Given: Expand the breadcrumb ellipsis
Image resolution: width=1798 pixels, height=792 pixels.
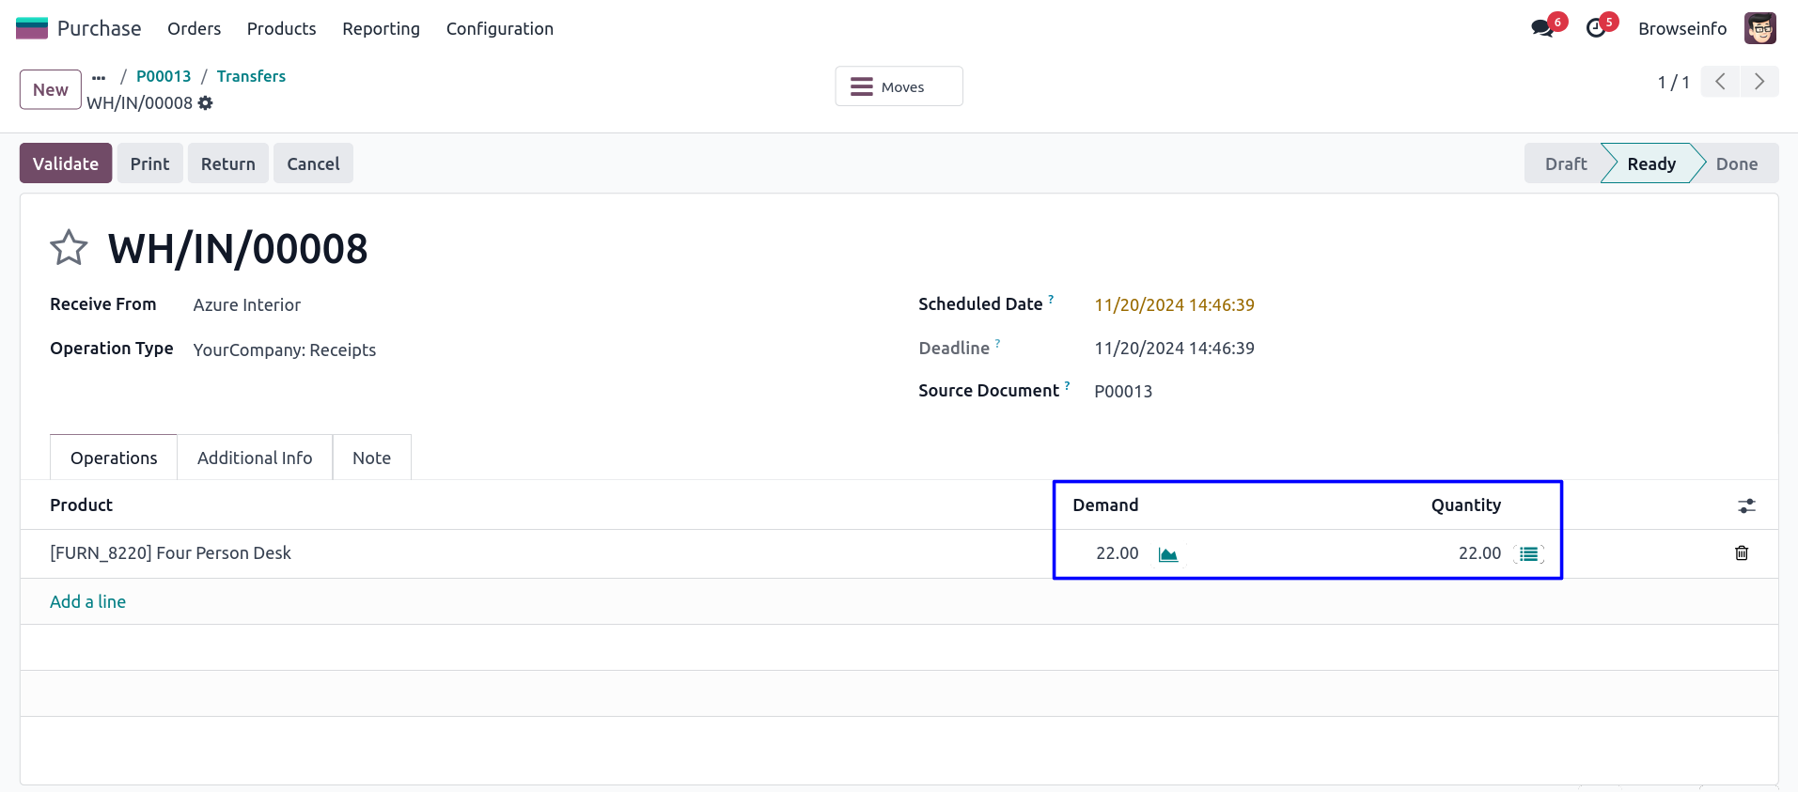Looking at the screenshot, I should [x=99, y=77].
